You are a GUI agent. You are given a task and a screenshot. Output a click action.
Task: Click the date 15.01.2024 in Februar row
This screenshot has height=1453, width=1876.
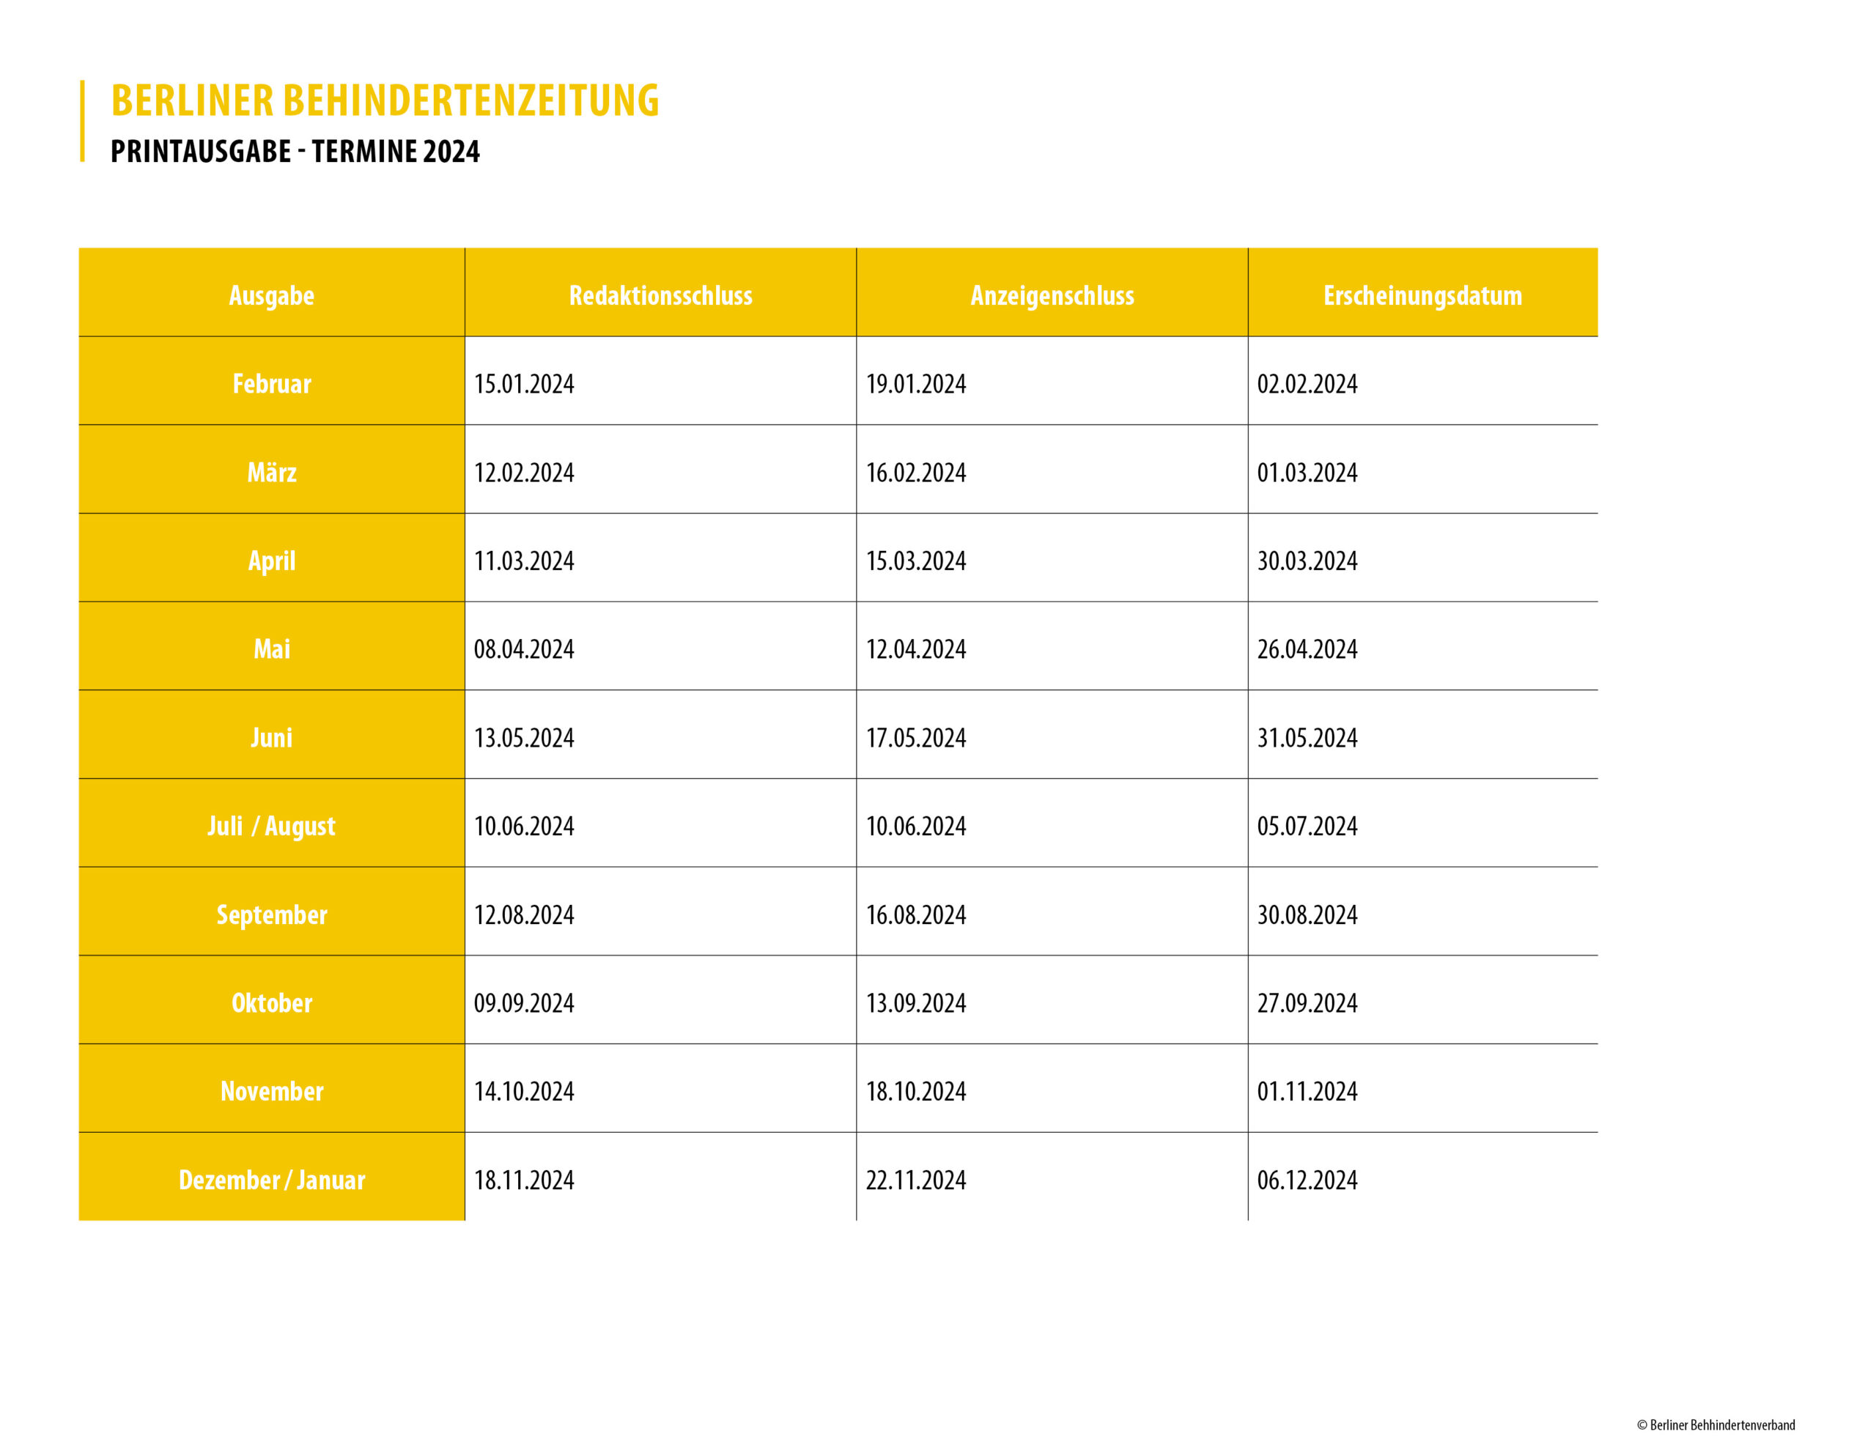[524, 384]
